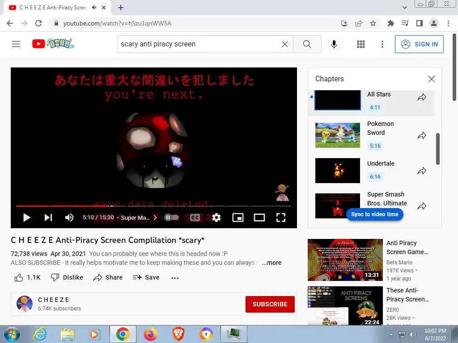Mute the video volume speaker icon
This screenshot has height=343, width=458.
click(x=69, y=218)
